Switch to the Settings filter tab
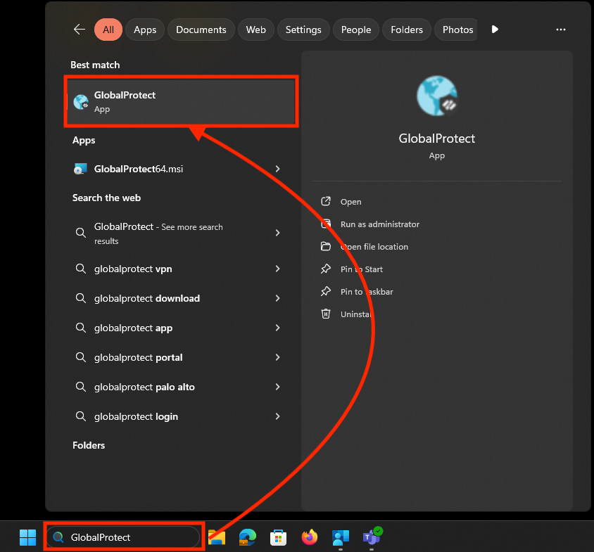This screenshot has width=594, height=552. click(x=303, y=30)
